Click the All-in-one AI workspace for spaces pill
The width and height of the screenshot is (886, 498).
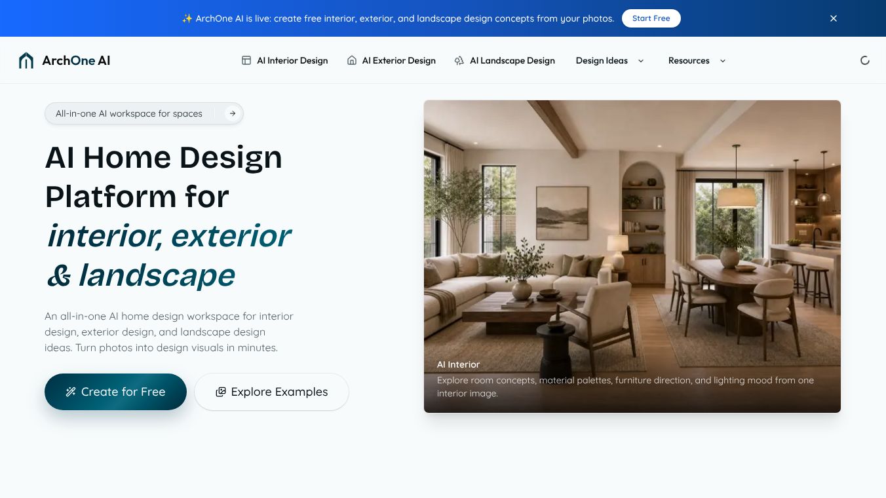pos(144,113)
